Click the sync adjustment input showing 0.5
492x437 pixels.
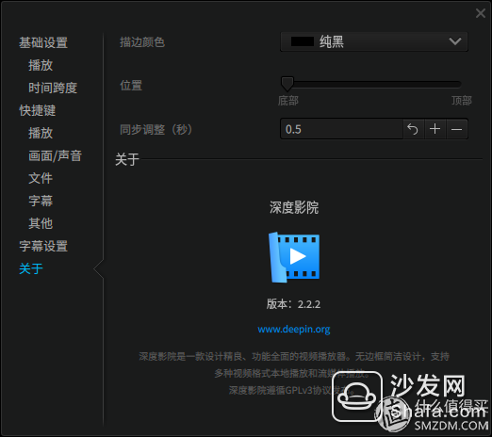341,129
